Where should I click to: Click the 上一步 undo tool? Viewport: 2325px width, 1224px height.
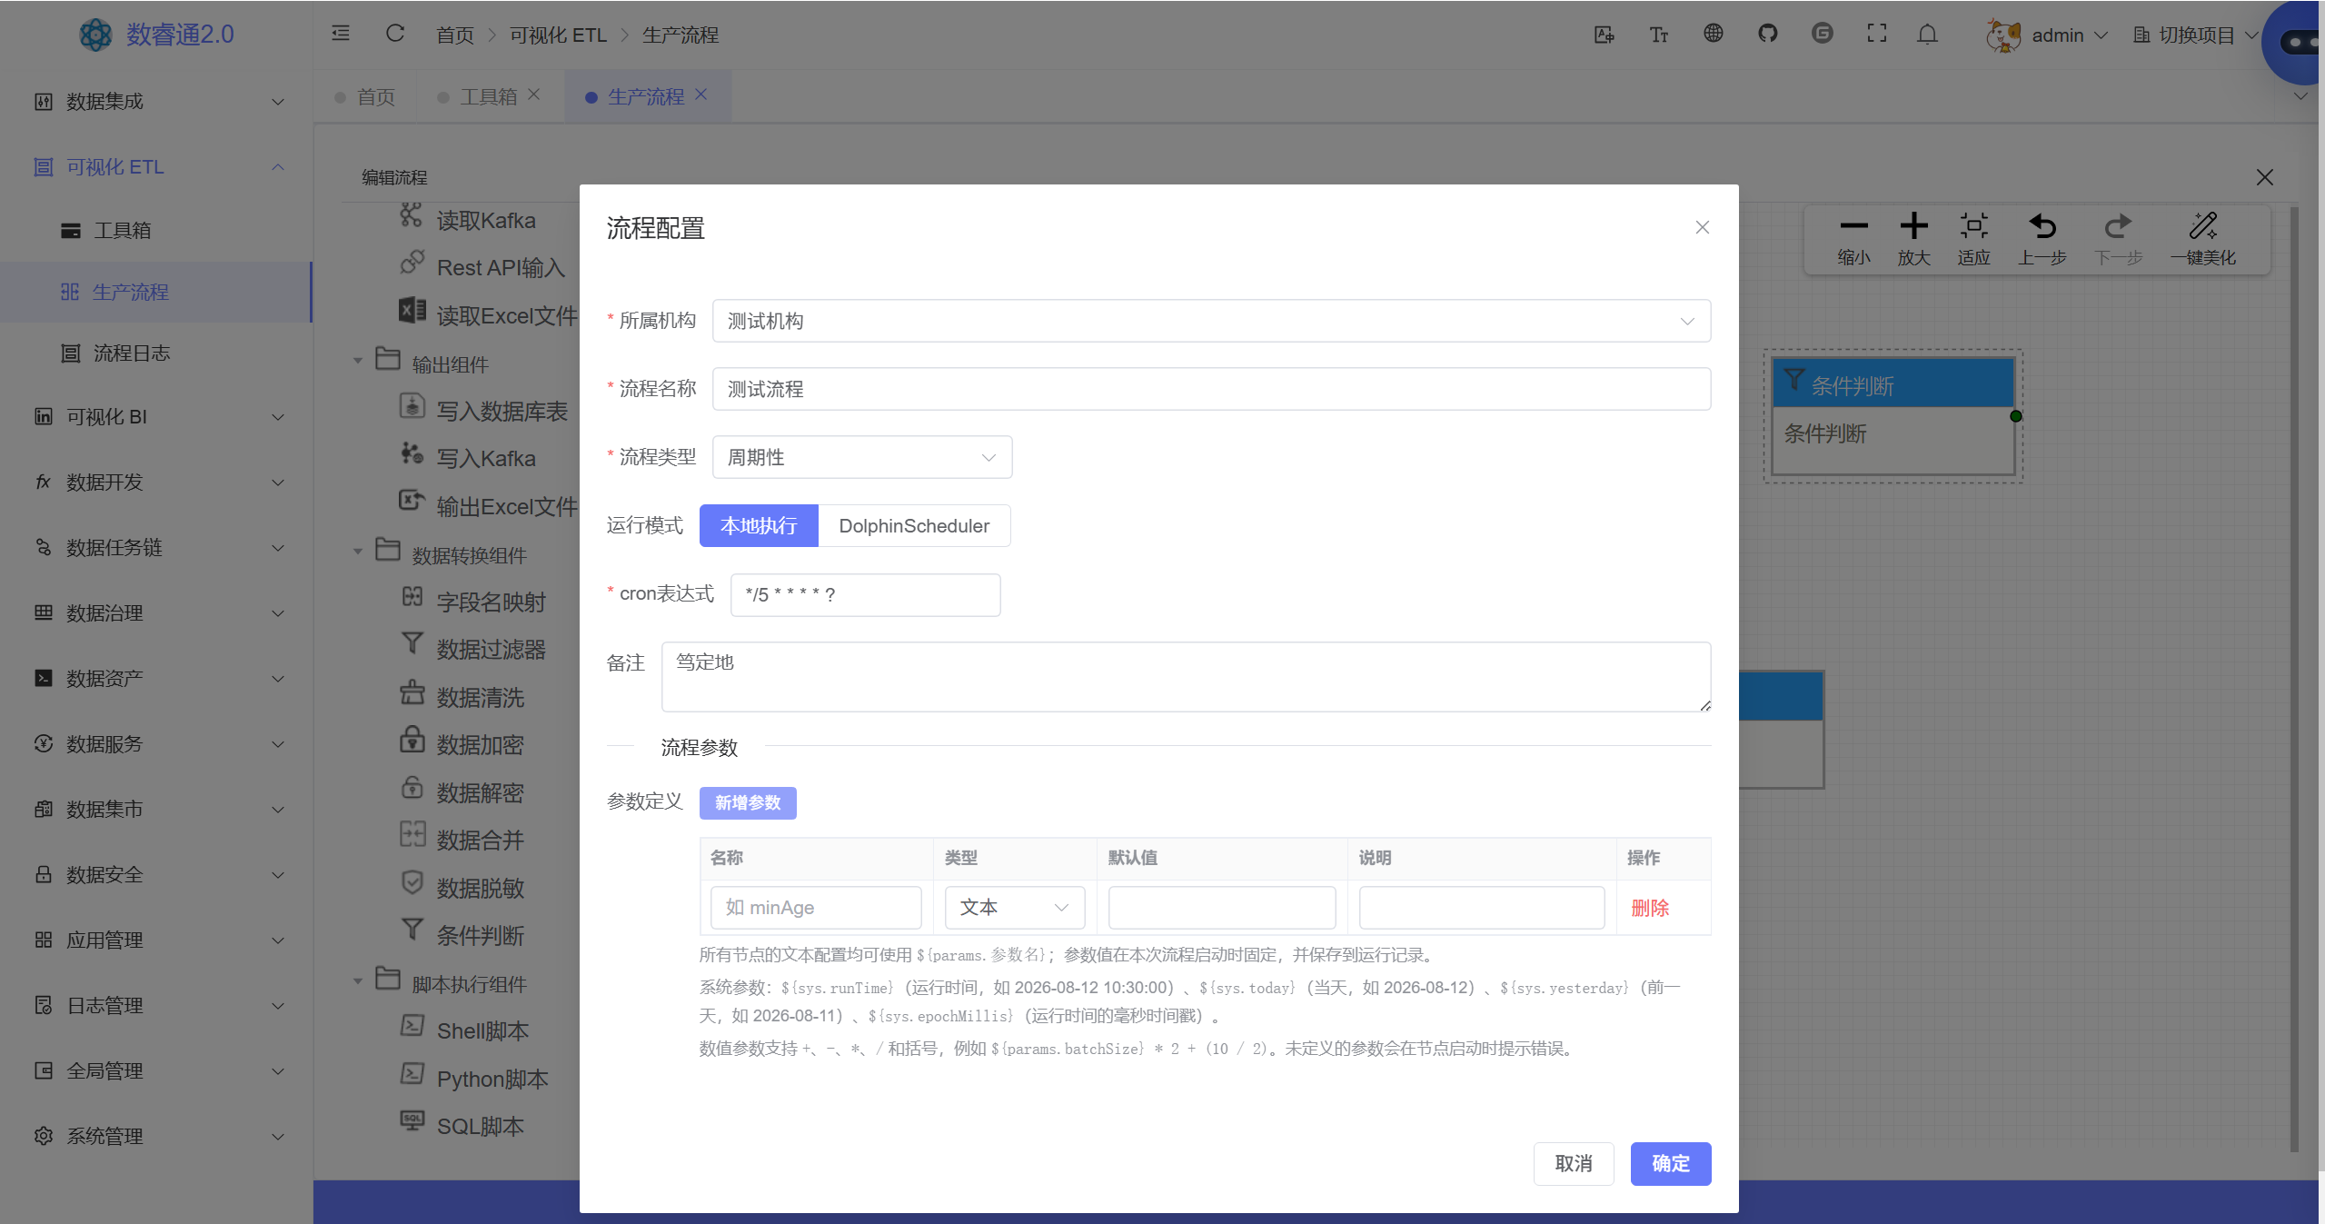click(2042, 240)
